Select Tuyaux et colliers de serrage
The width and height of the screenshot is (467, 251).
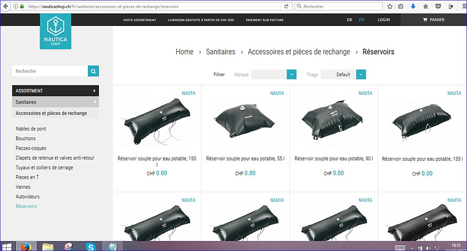click(x=44, y=167)
